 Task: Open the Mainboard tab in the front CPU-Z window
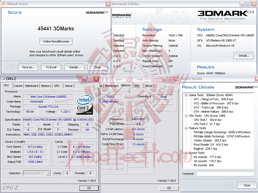click(32, 86)
